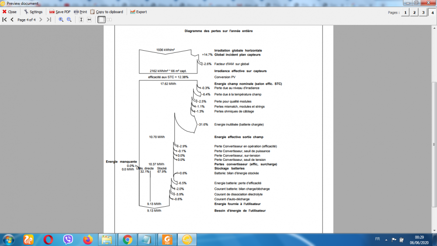The width and height of the screenshot is (437, 246).
Task: Open page 1 from Pages selector
Action: (406, 12)
